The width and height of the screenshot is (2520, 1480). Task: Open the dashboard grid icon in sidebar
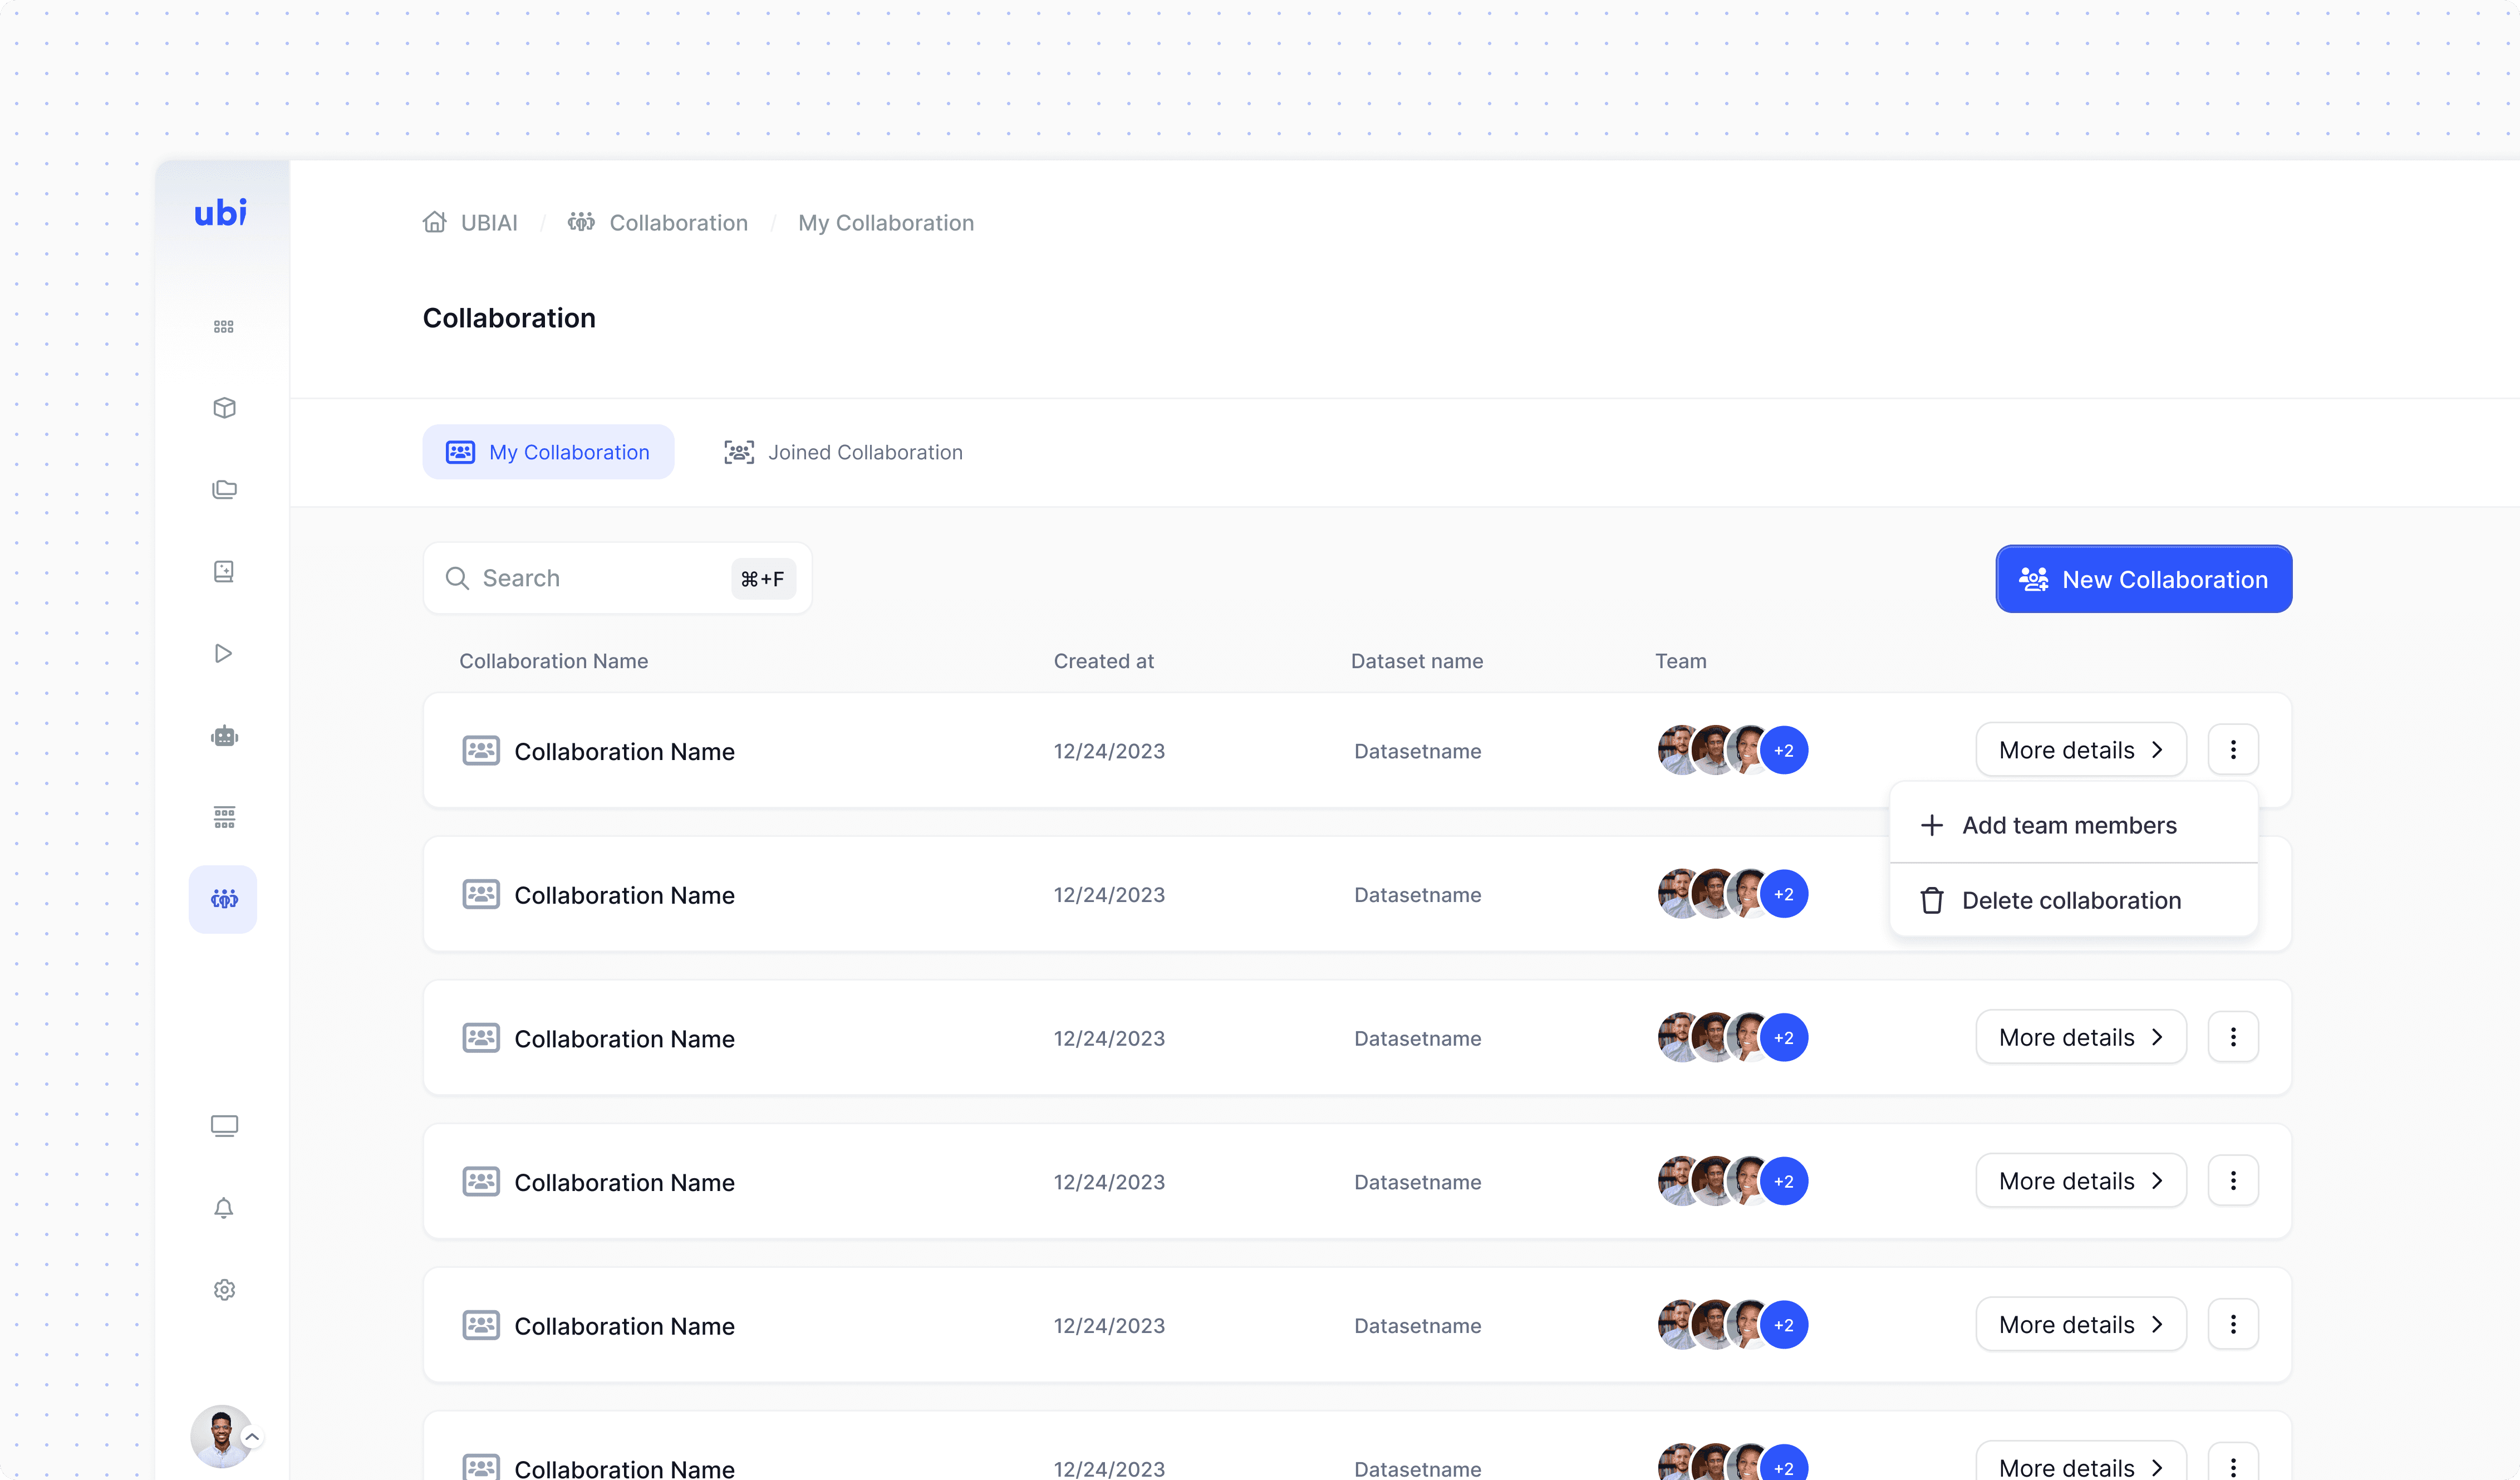tap(223, 327)
